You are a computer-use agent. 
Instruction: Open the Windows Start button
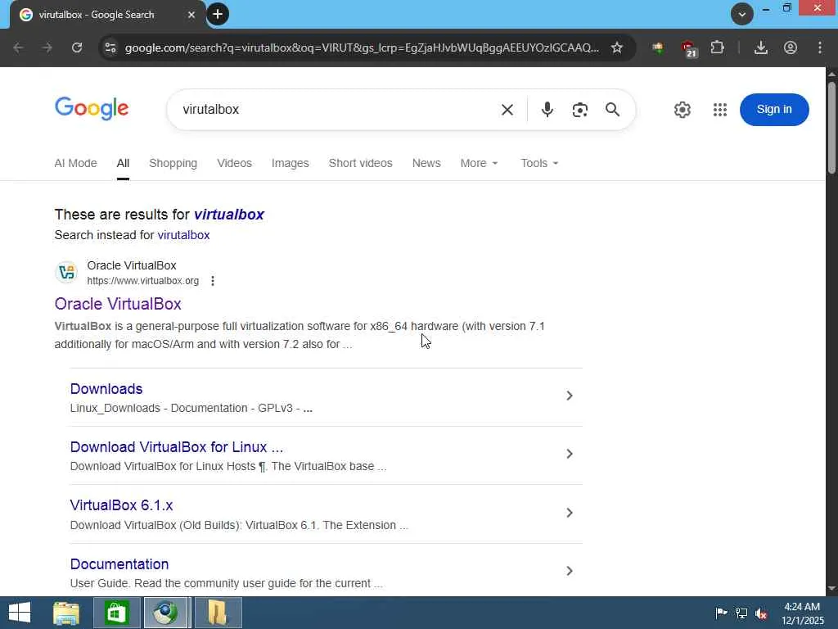pos(20,613)
